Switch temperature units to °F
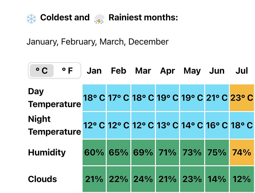Viewport: 255px width, 193px height. pyautogui.click(x=67, y=71)
